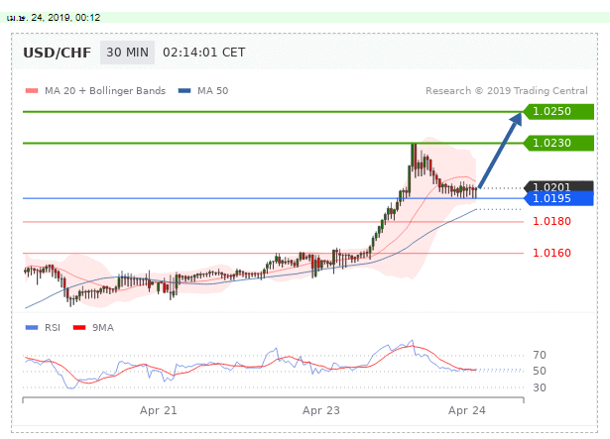Click the MA 50 legend label

click(213, 91)
